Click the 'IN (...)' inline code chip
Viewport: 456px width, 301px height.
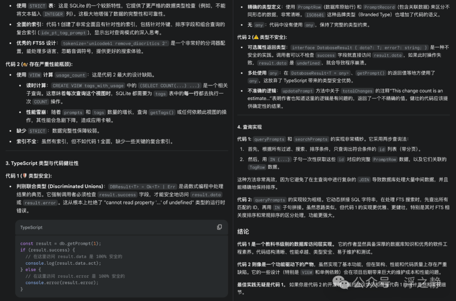click(x=280, y=160)
